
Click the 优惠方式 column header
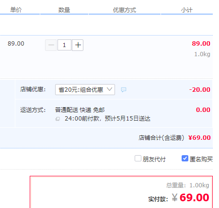tap(125, 10)
